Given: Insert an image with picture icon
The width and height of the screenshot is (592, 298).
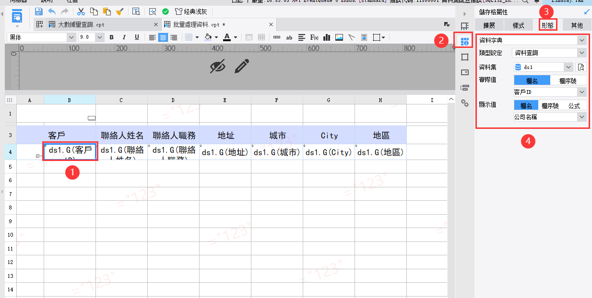Looking at the screenshot, I should [x=339, y=37].
